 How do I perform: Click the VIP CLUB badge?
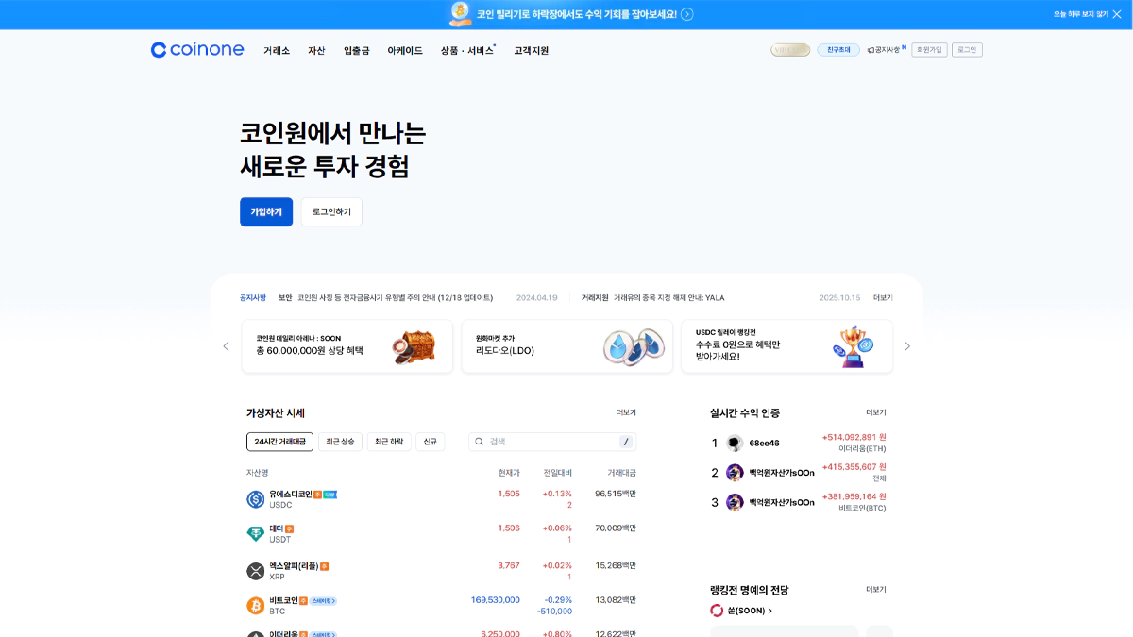[x=790, y=50]
